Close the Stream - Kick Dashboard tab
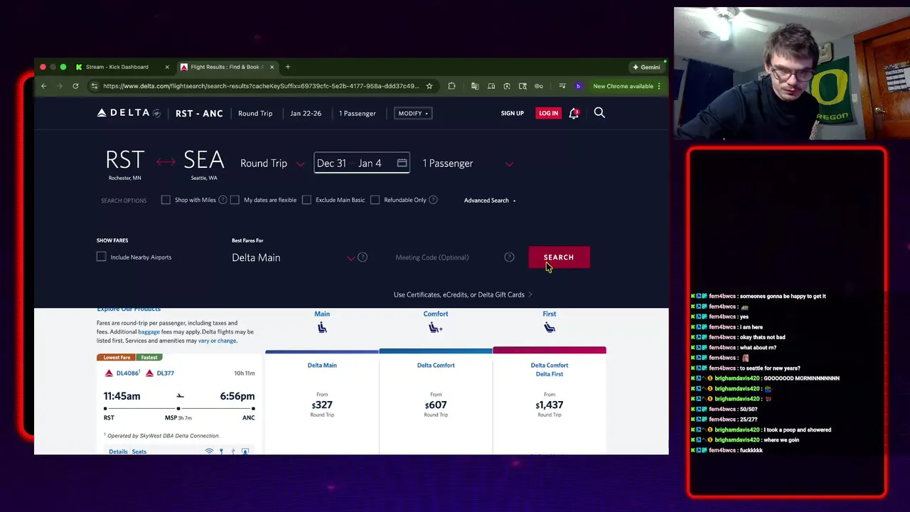This screenshot has height=512, width=910. point(167,67)
